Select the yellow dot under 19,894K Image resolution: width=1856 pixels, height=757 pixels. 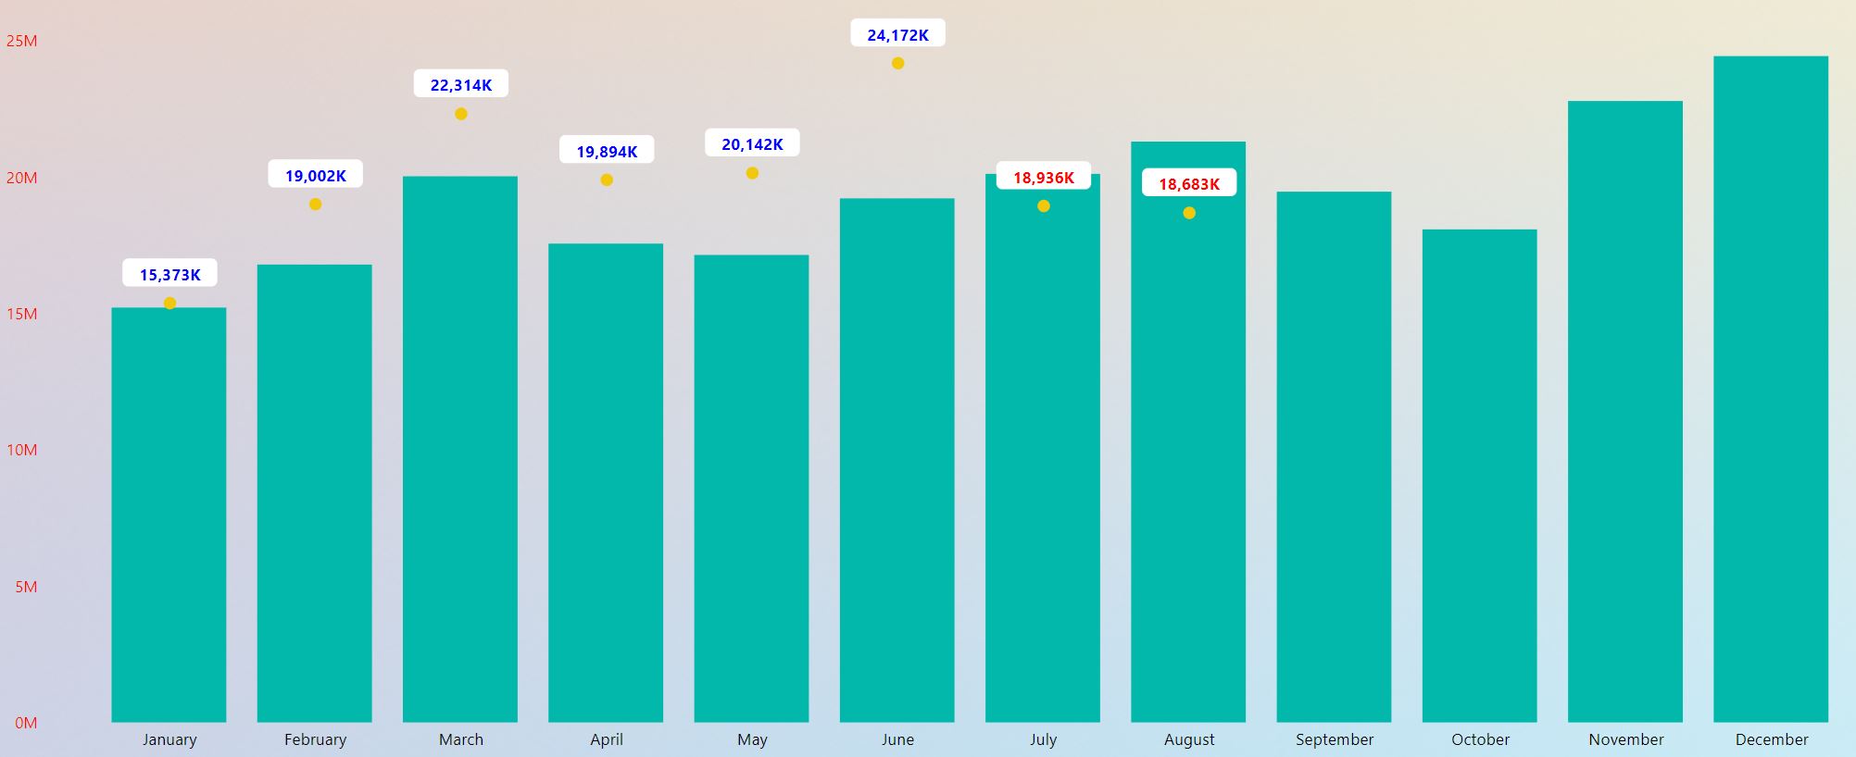point(607,180)
